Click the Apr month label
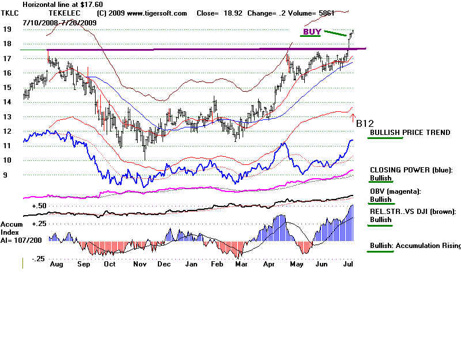This screenshot has width=461, height=346. coord(269,264)
